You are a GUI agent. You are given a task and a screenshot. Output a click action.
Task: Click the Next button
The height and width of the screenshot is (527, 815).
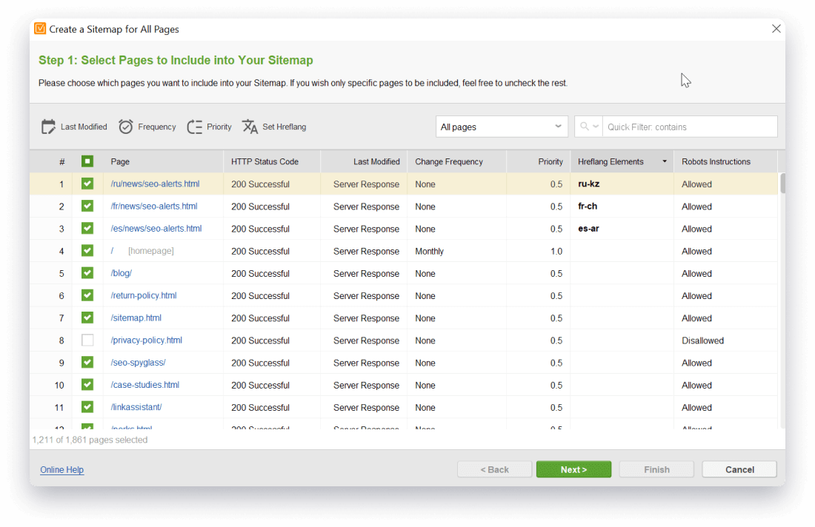point(573,469)
